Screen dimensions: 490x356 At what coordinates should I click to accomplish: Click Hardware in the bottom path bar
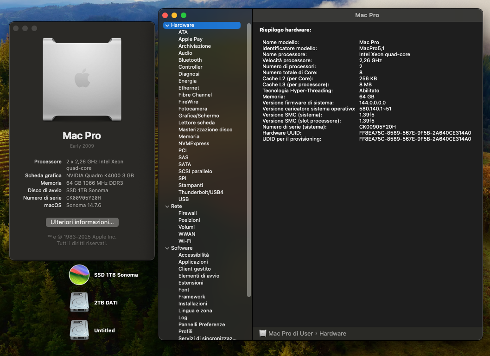(332, 333)
